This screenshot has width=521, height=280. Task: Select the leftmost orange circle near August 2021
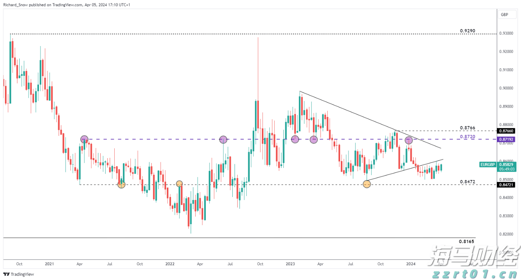click(121, 185)
